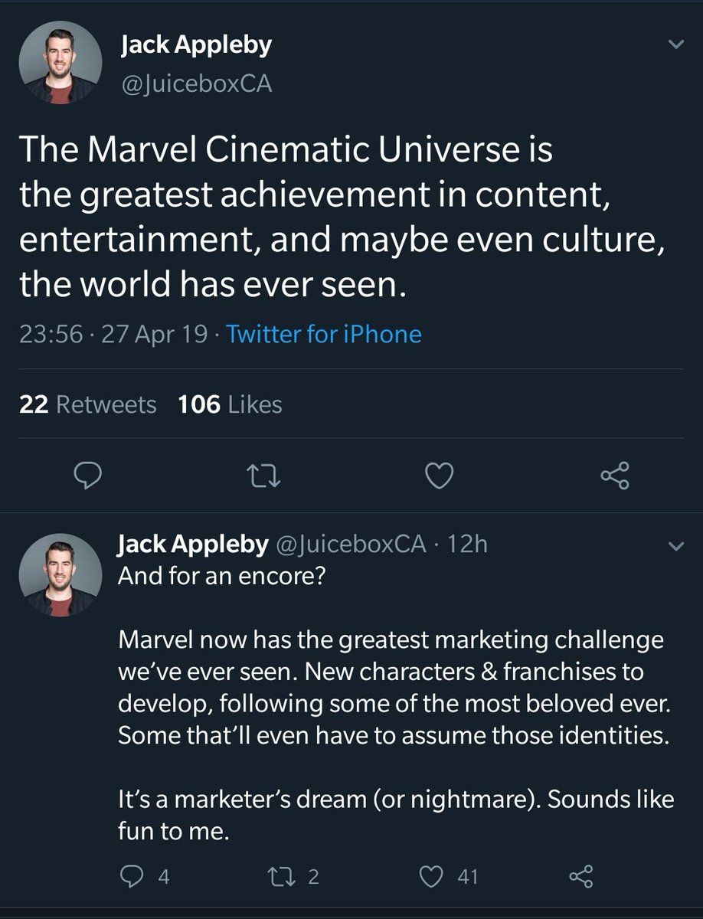Open dropdown chevron on reply tweet

(675, 546)
